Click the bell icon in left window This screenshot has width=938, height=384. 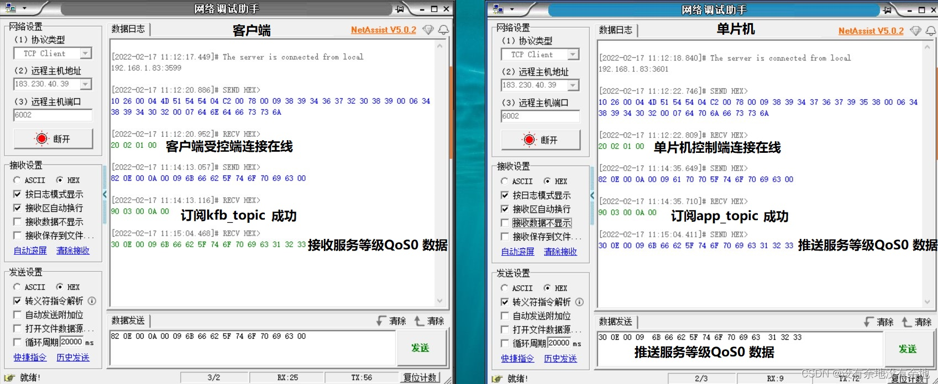pyautogui.click(x=443, y=30)
